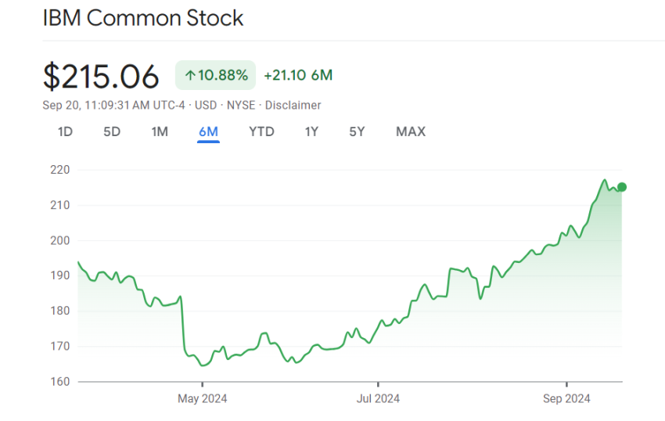Click the green dot at chart line end
The image size is (665, 421).
(x=622, y=186)
